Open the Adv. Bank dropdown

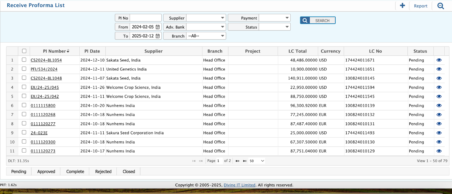click(x=206, y=27)
